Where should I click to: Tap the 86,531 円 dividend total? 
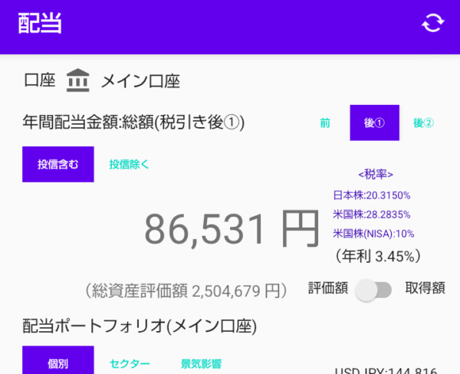coord(232,229)
